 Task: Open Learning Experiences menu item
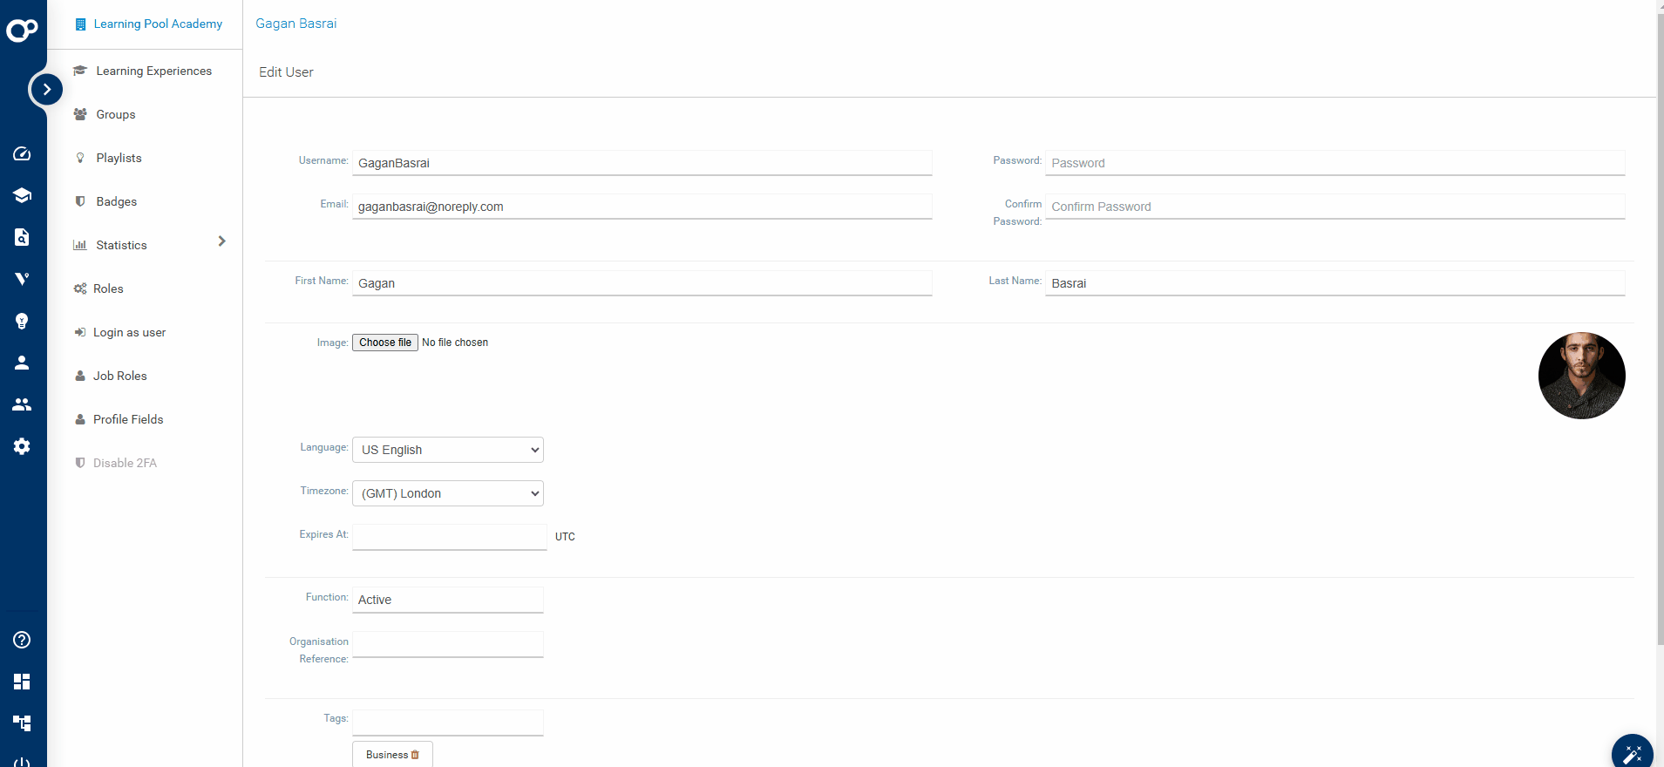[153, 71]
